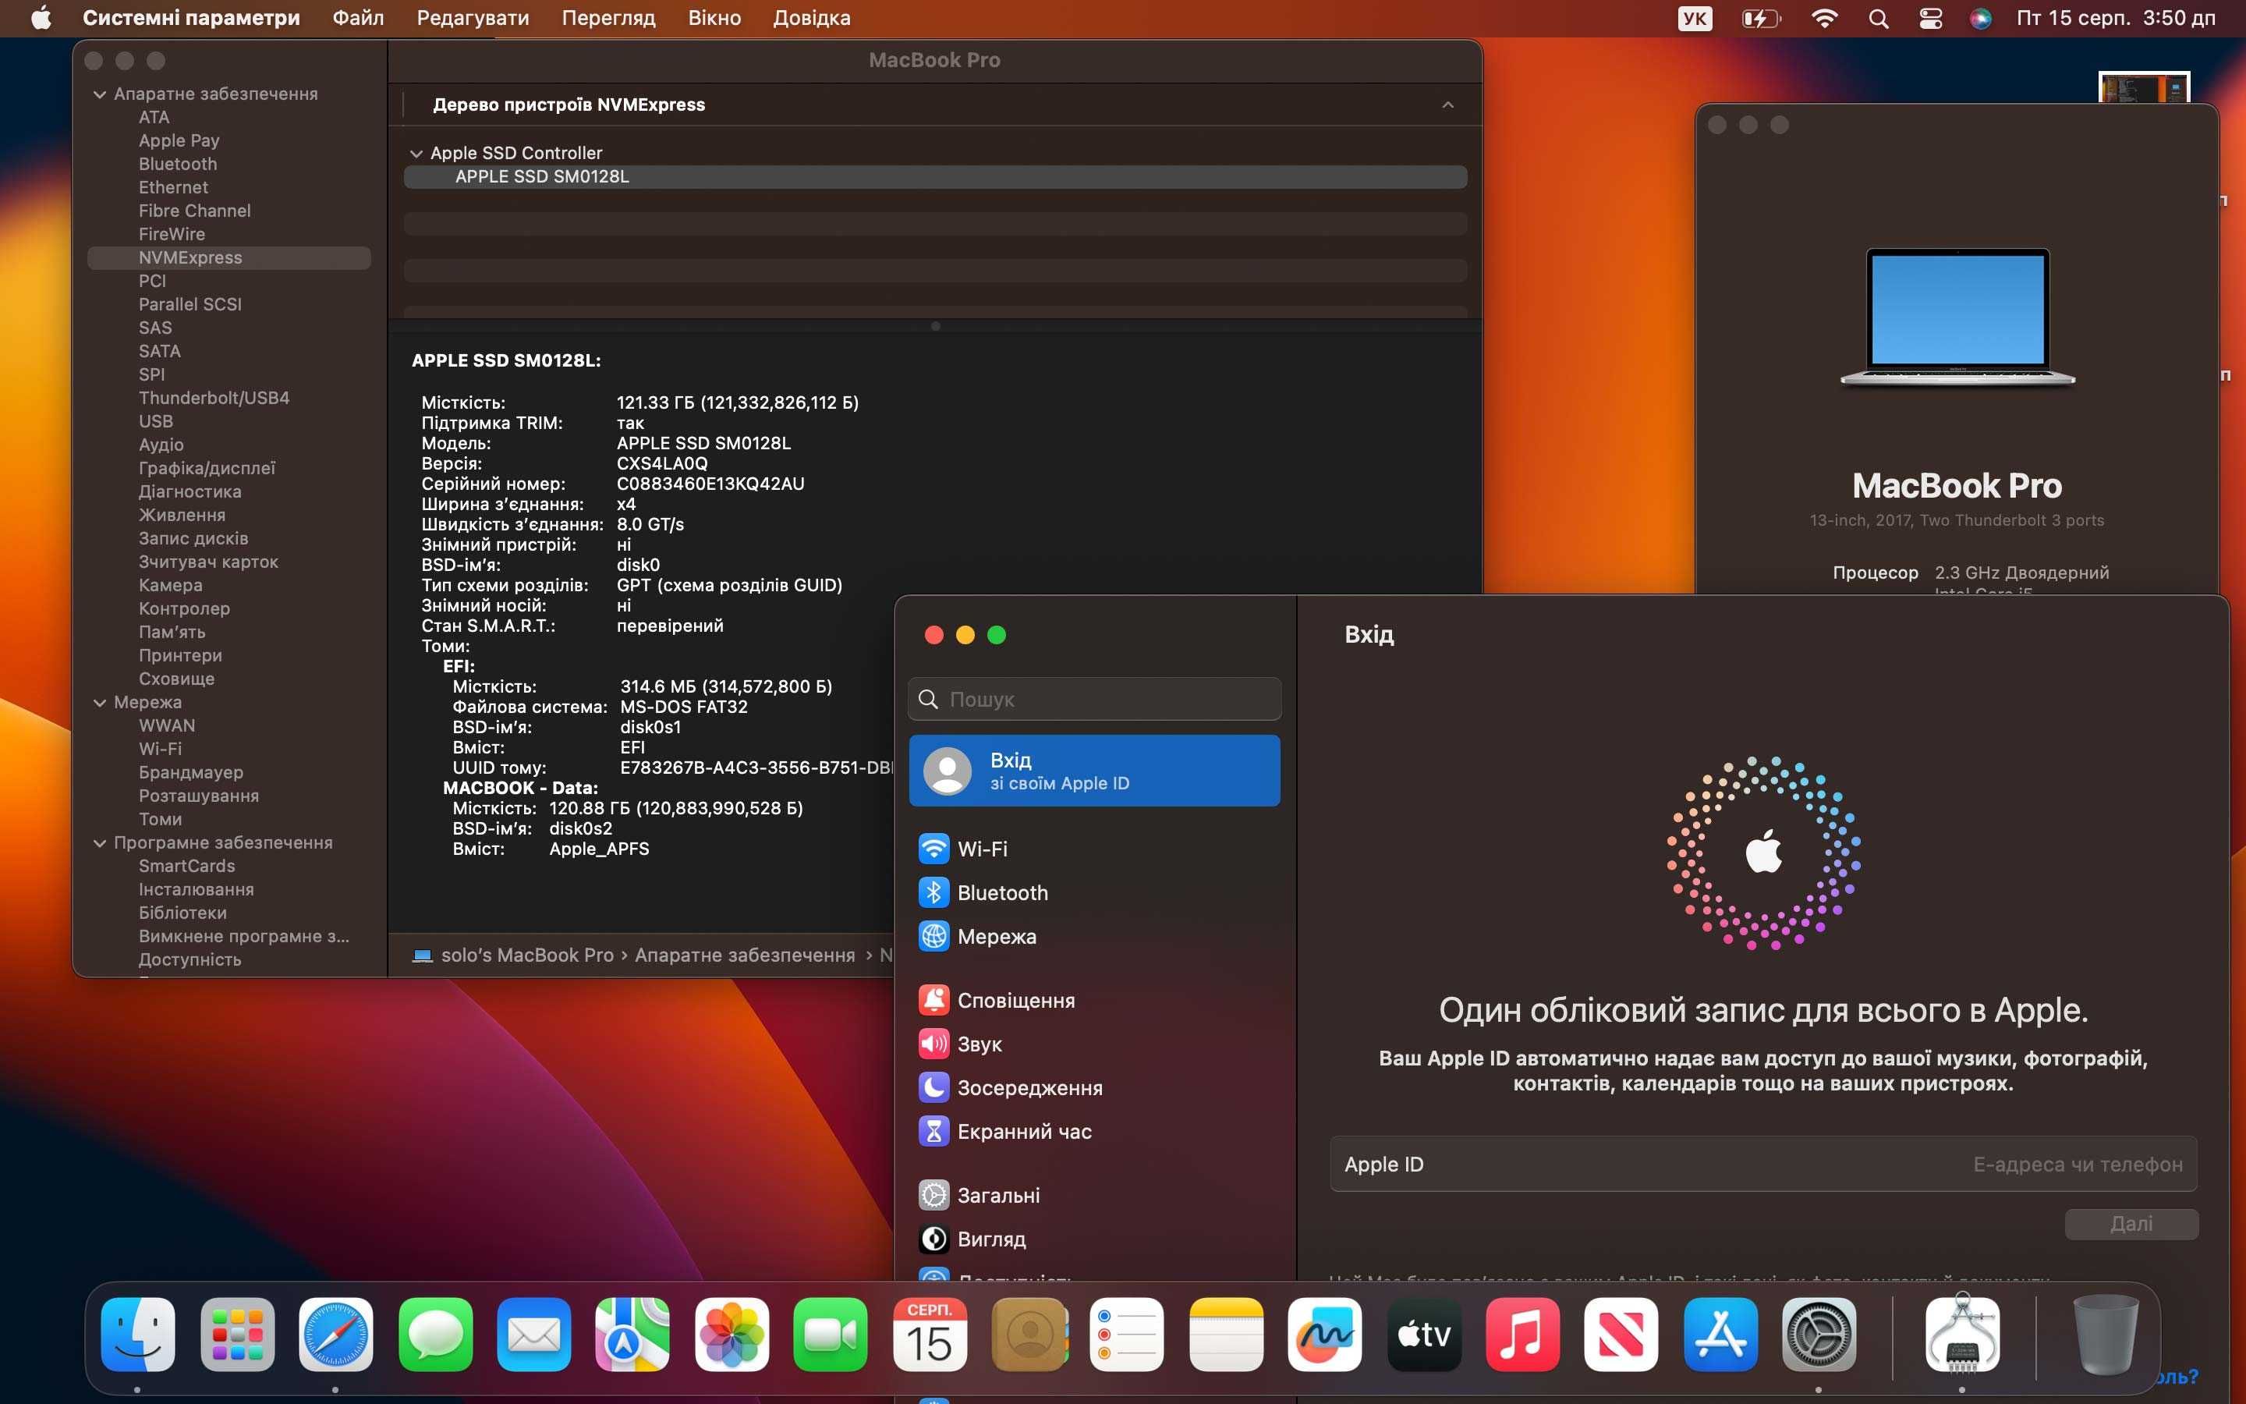Collapse Apple SSD Controller node
Image resolution: width=2246 pixels, height=1404 pixels.
(416, 153)
